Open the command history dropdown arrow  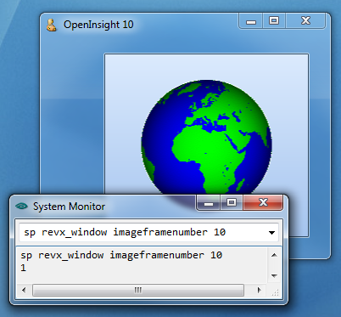(271, 233)
